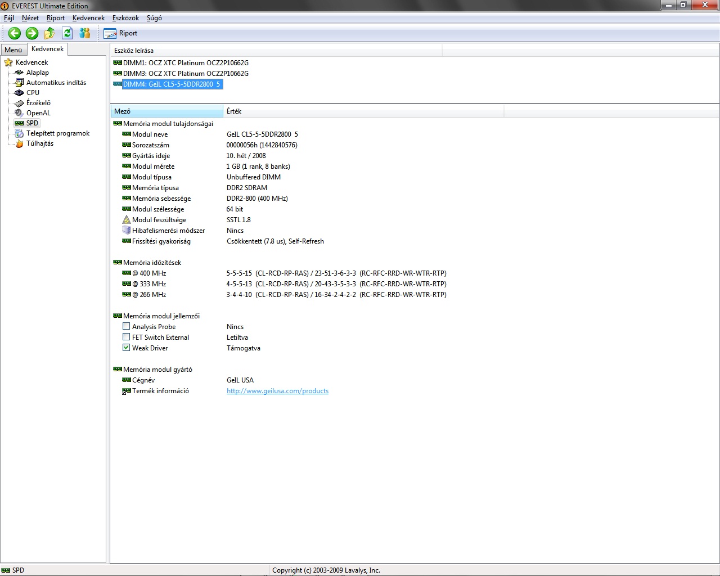The width and height of the screenshot is (720, 576).
Task: Click the green Back arrow toolbar icon
Action: [x=15, y=33]
